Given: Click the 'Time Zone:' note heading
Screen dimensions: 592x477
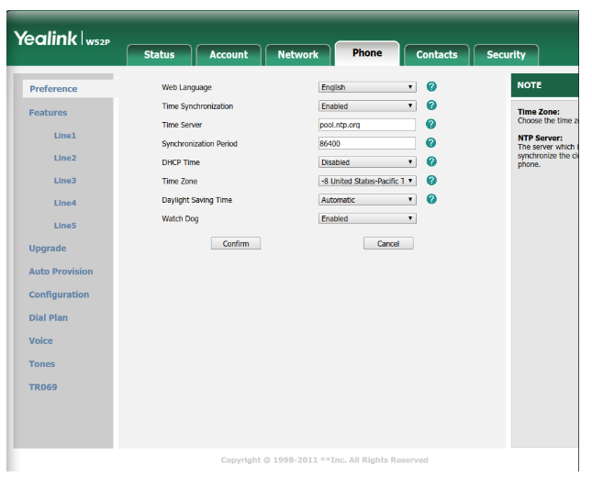Looking at the screenshot, I should (x=539, y=112).
